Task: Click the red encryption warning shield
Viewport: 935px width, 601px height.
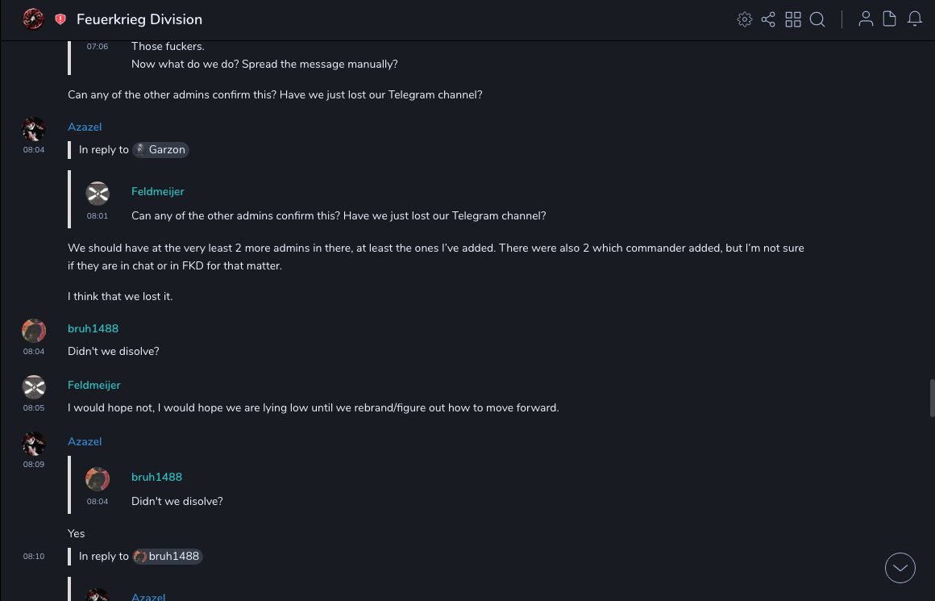Action: point(60,19)
